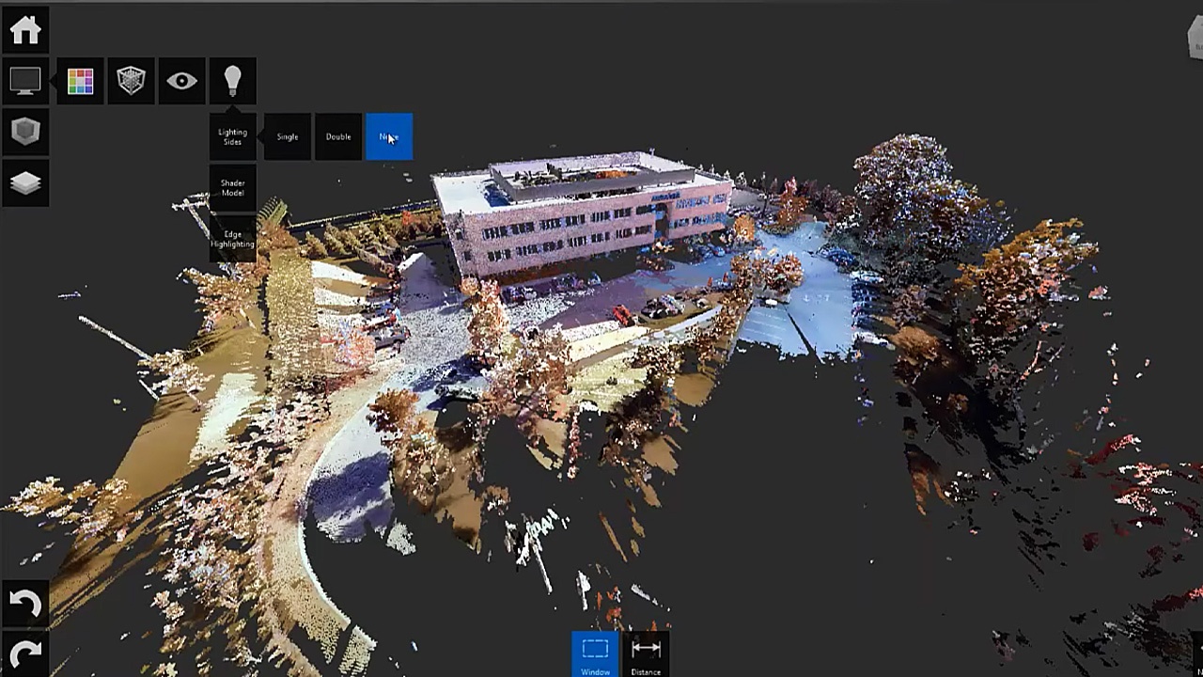Activate the Window selection tool
Image resolution: width=1203 pixels, height=677 pixels.
pyautogui.click(x=595, y=654)
